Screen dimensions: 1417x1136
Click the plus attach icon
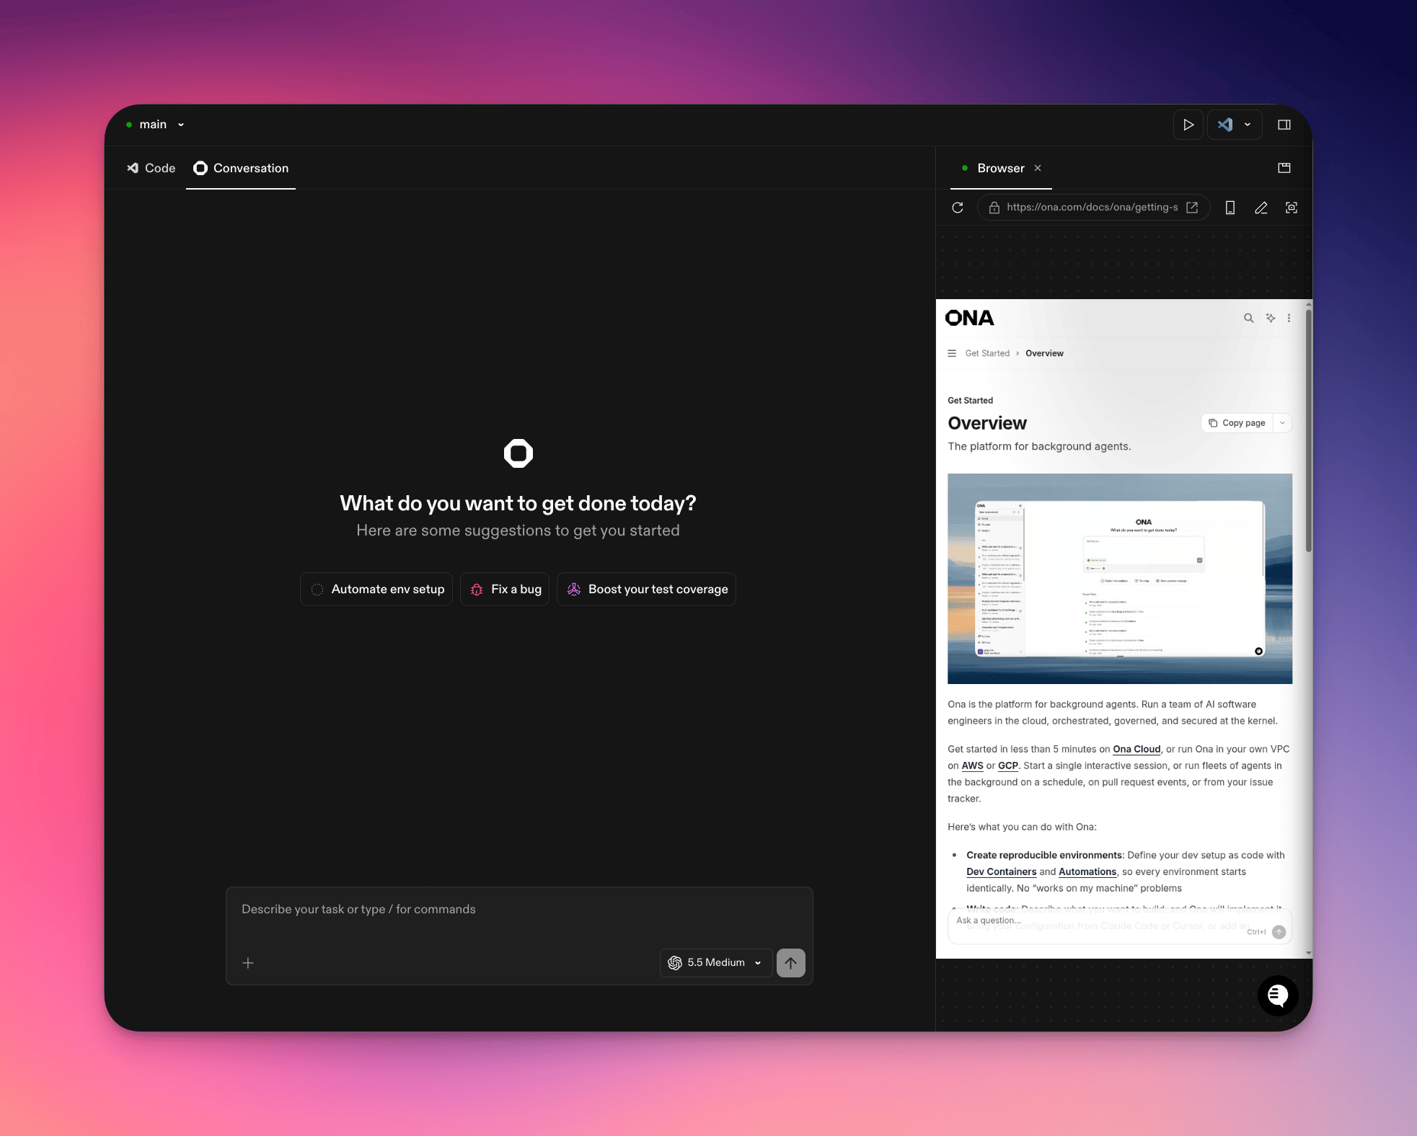248,963
